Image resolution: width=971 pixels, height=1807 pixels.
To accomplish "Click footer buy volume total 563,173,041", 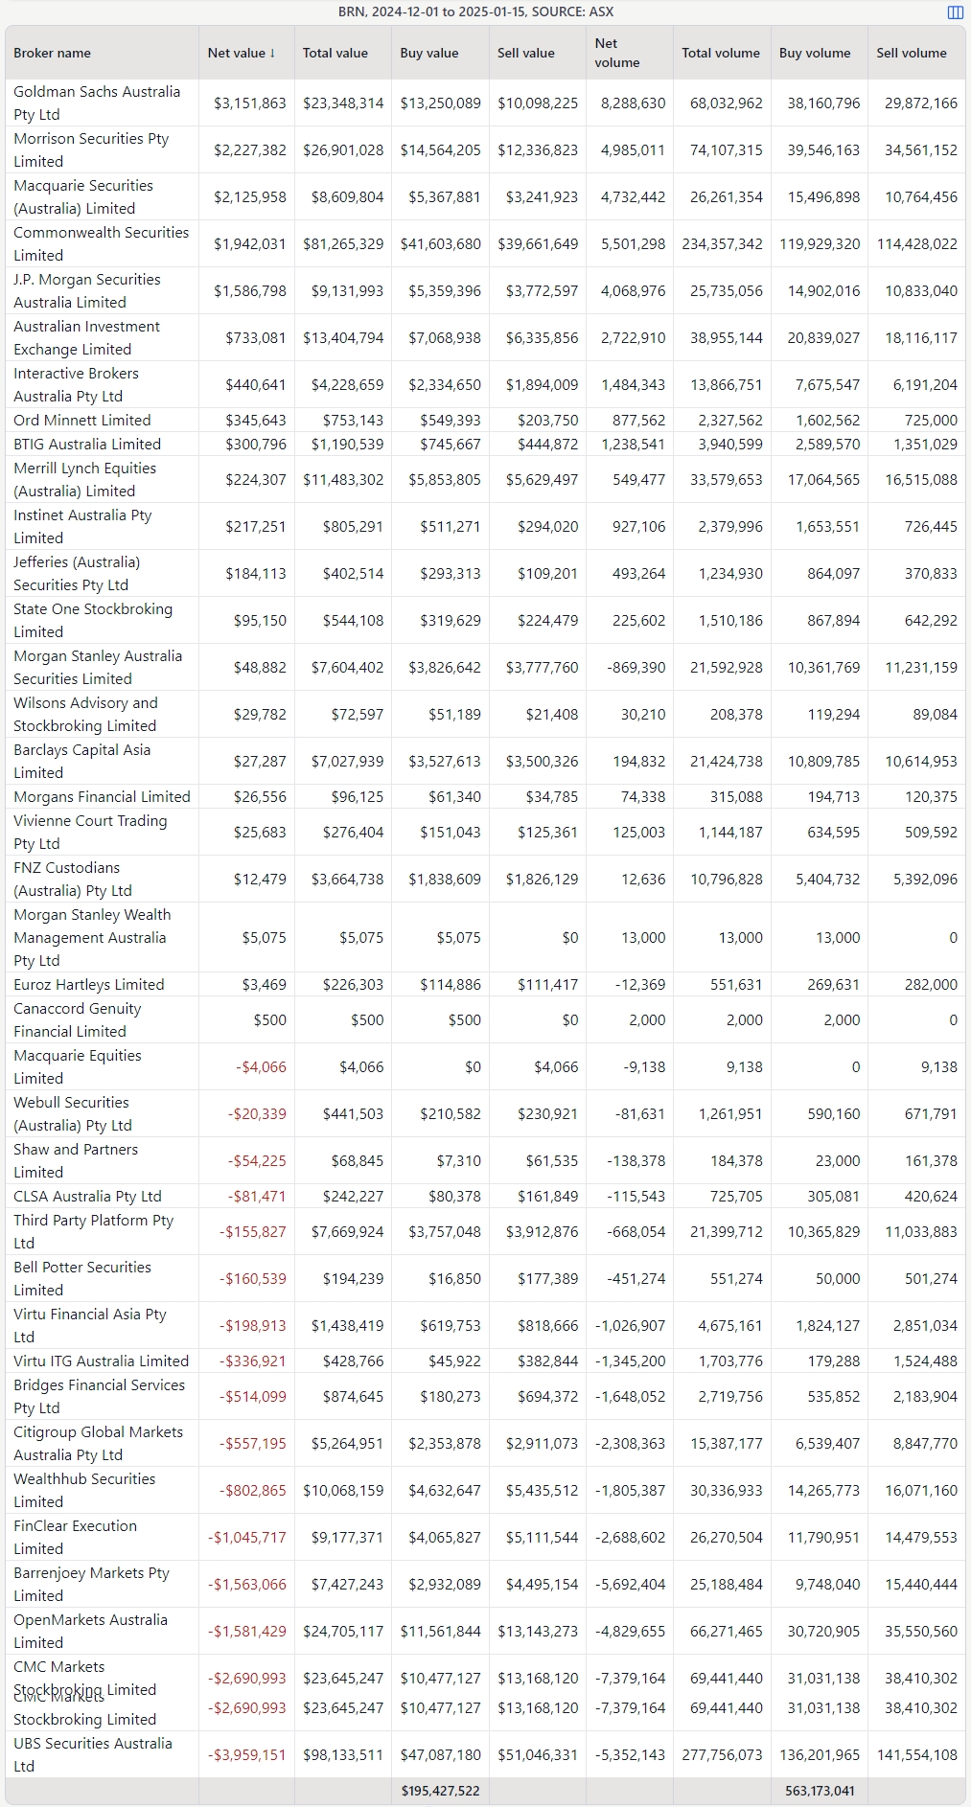I will click(820, 1790).
